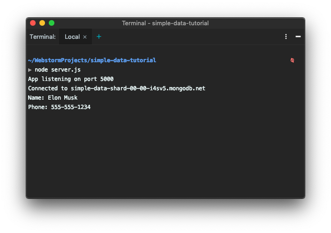
Task: Click the Name: Elon Musk line
Action: point(53,98)
